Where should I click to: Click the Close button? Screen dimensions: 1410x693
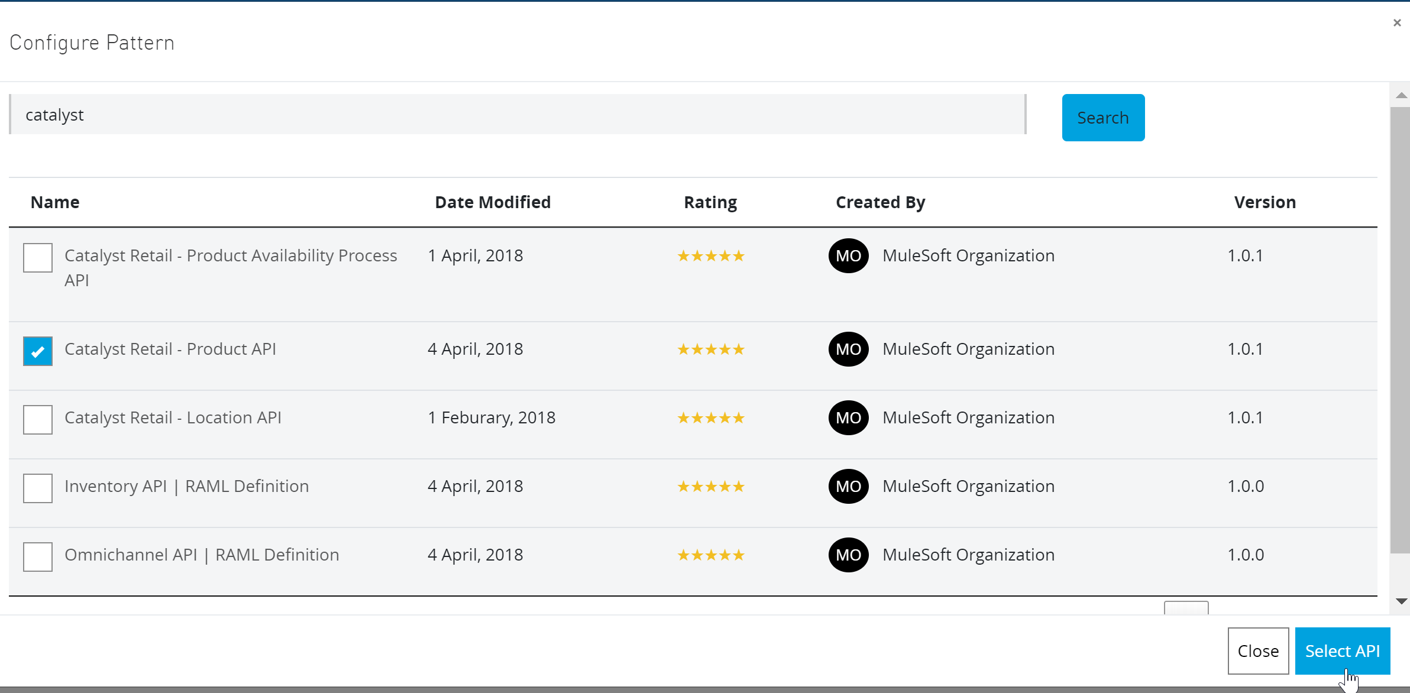[1258, 651]
